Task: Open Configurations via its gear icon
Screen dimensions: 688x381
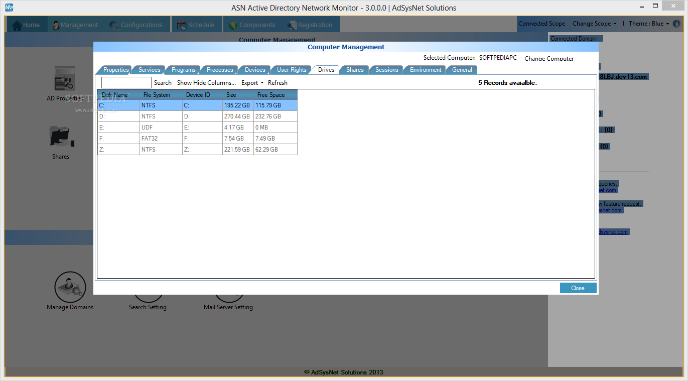Action: click(x=114, y=25)
